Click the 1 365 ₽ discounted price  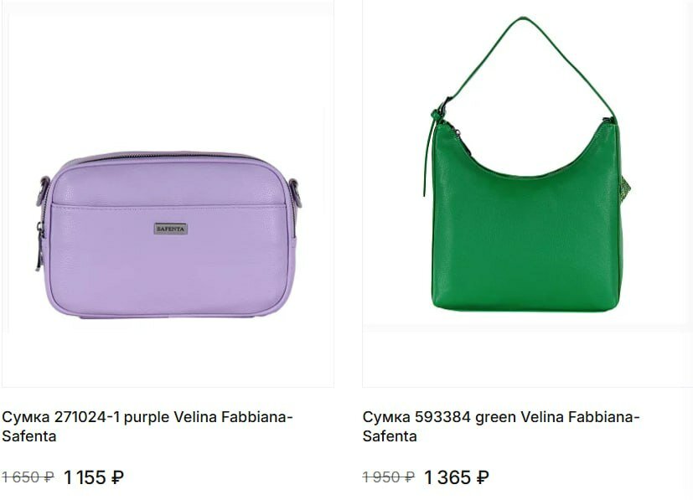pos(456,477)
